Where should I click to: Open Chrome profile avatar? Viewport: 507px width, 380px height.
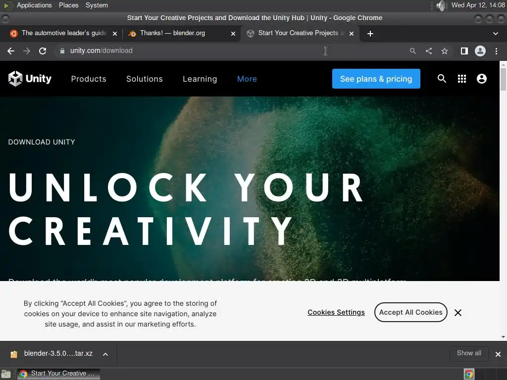[x=480, y=51]
